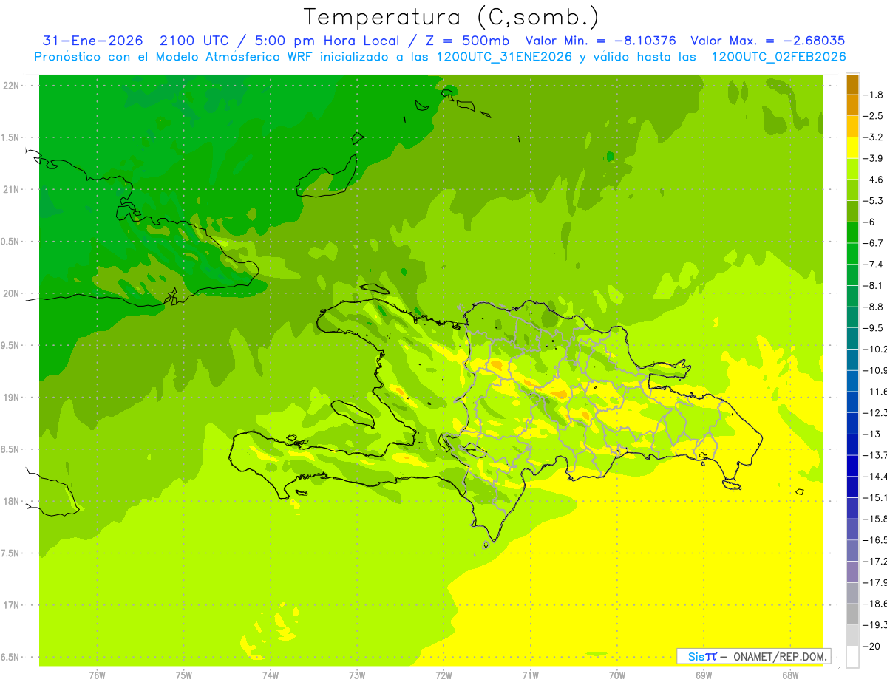Click the yellow legend swatch between -3.2 and -3.9
Viewport: 887px width, 685px height.
coord(852,148)
